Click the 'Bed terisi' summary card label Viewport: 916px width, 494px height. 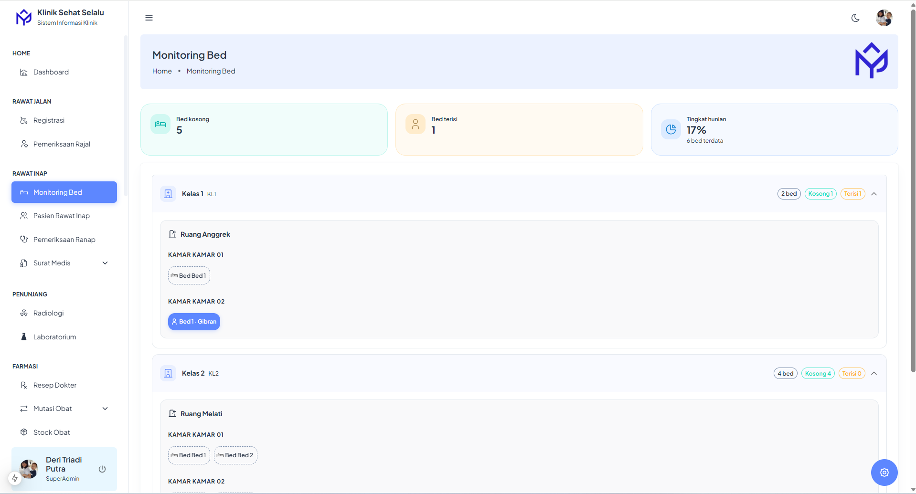[x=444, y=119]
